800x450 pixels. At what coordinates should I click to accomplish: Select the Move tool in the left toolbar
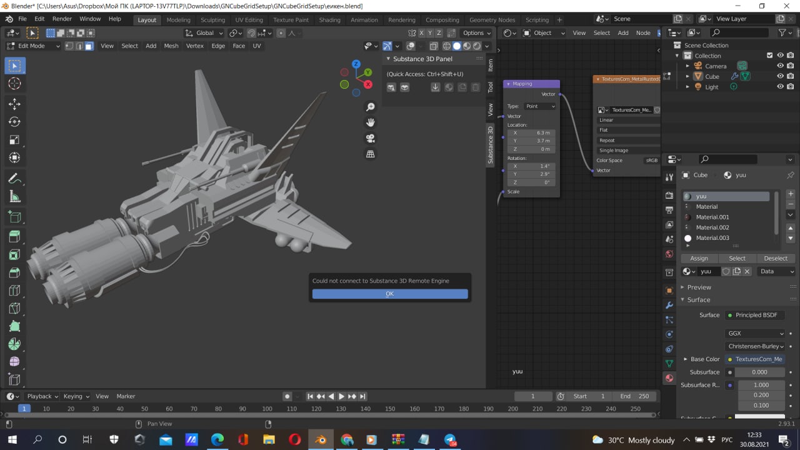tap(15, 104)
